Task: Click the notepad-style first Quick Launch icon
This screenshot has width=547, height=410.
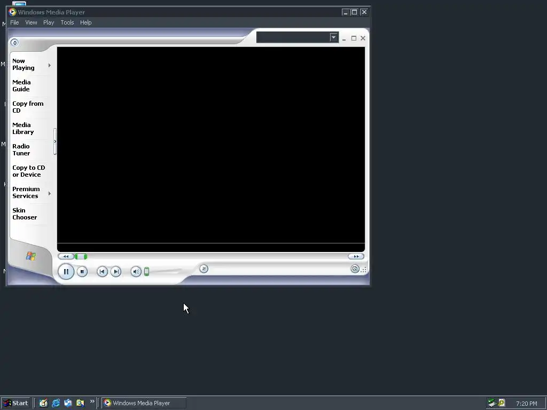Action: pos(43,403)
